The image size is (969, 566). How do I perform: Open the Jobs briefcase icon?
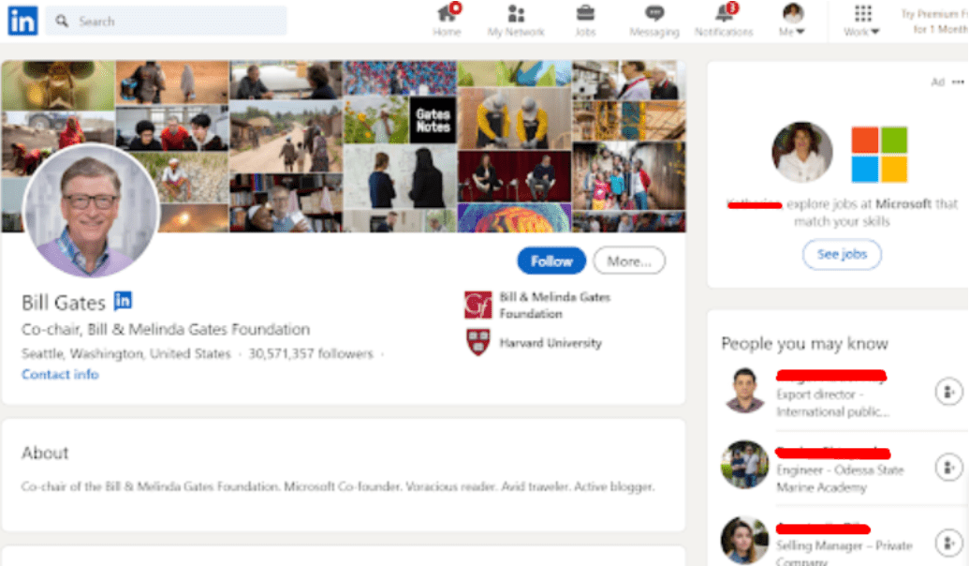586,16
